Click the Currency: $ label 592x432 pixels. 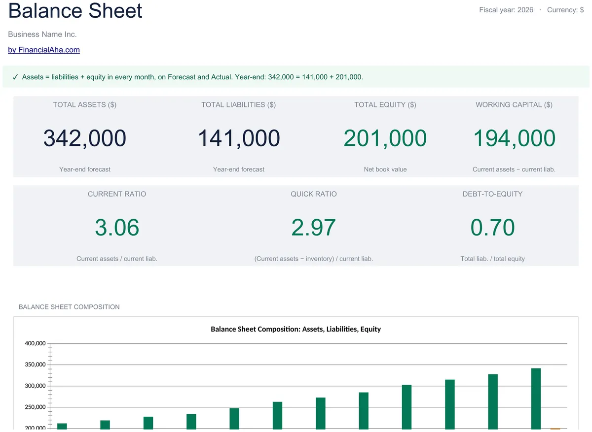[565, 10]
